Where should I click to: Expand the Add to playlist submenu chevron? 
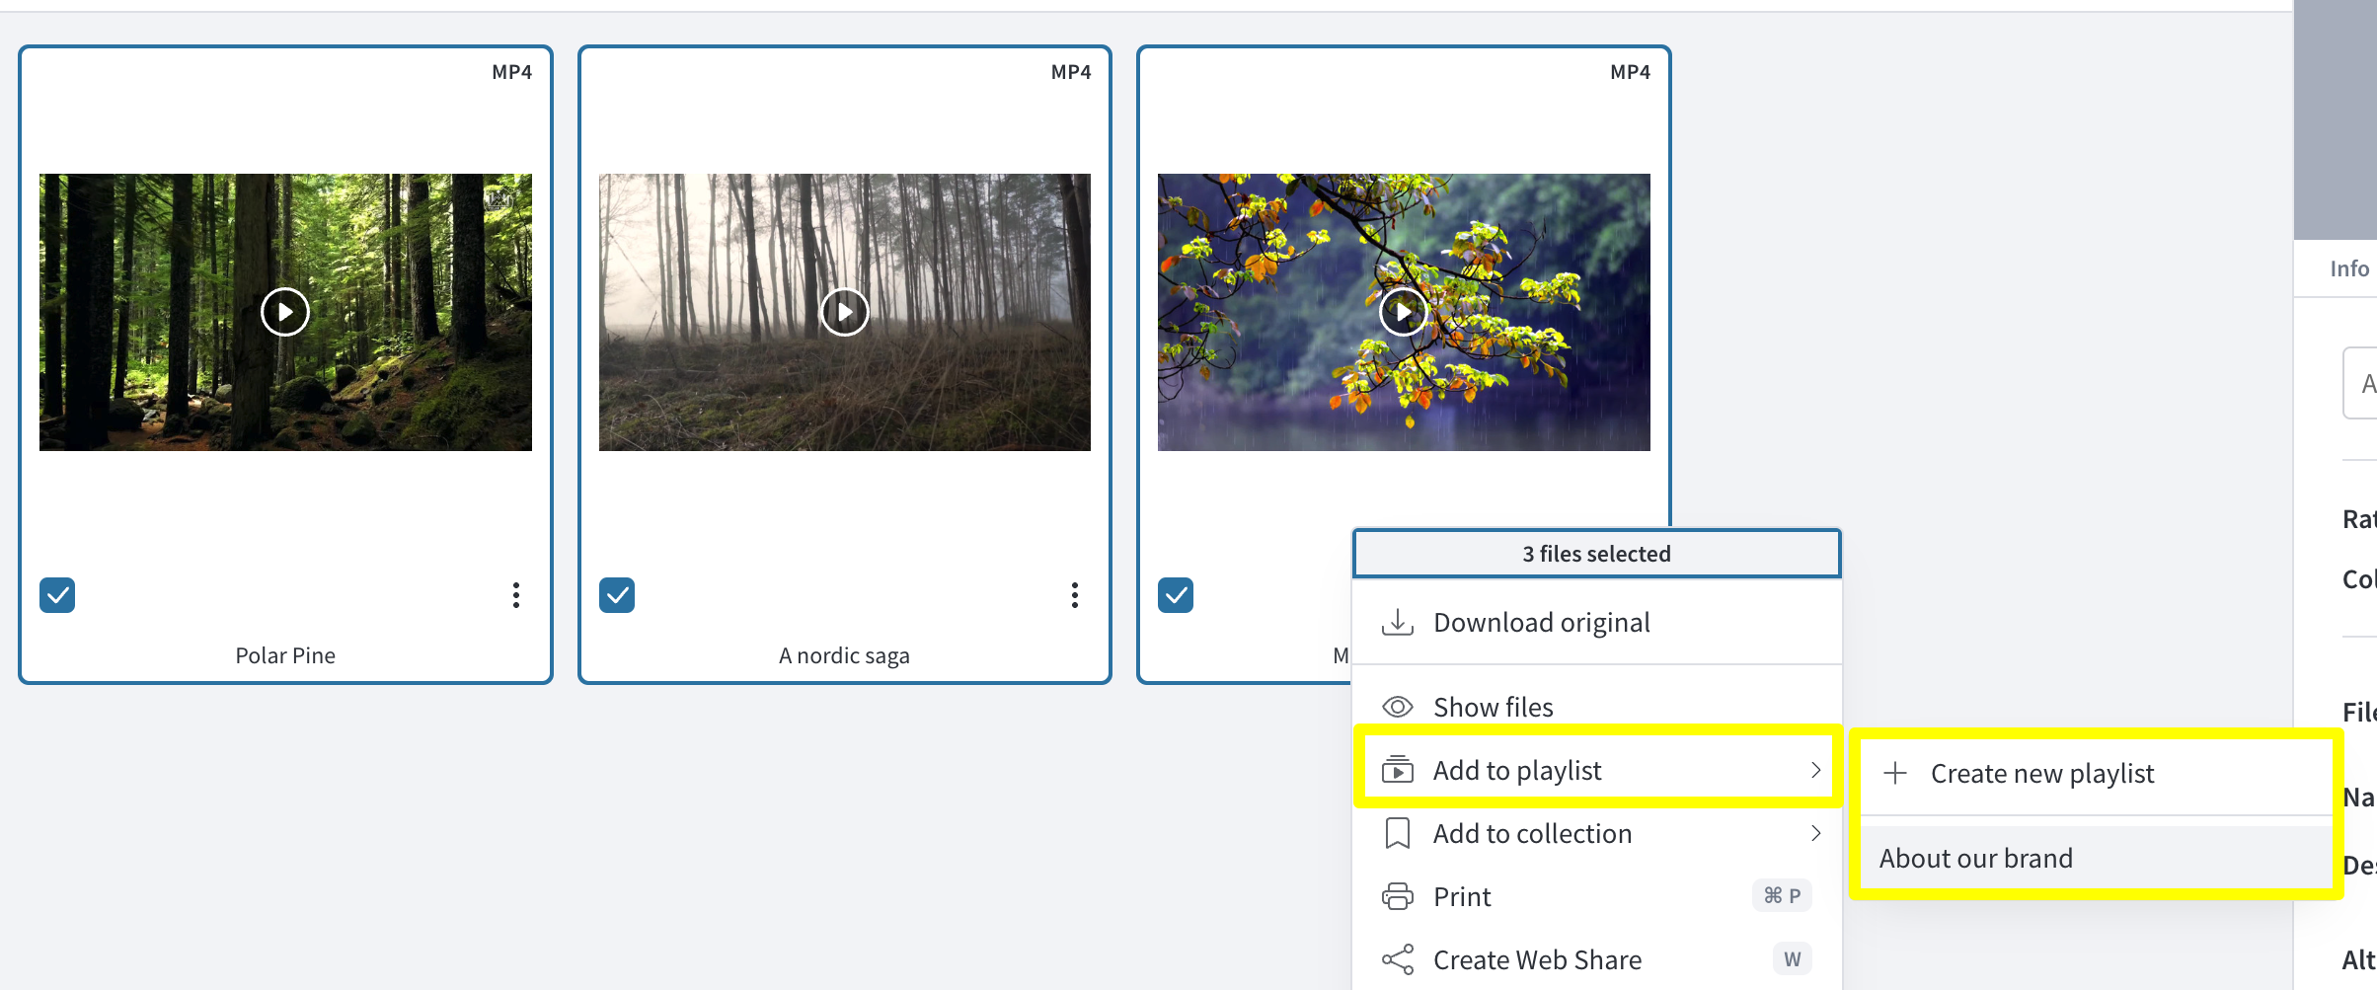(1815, 770)
